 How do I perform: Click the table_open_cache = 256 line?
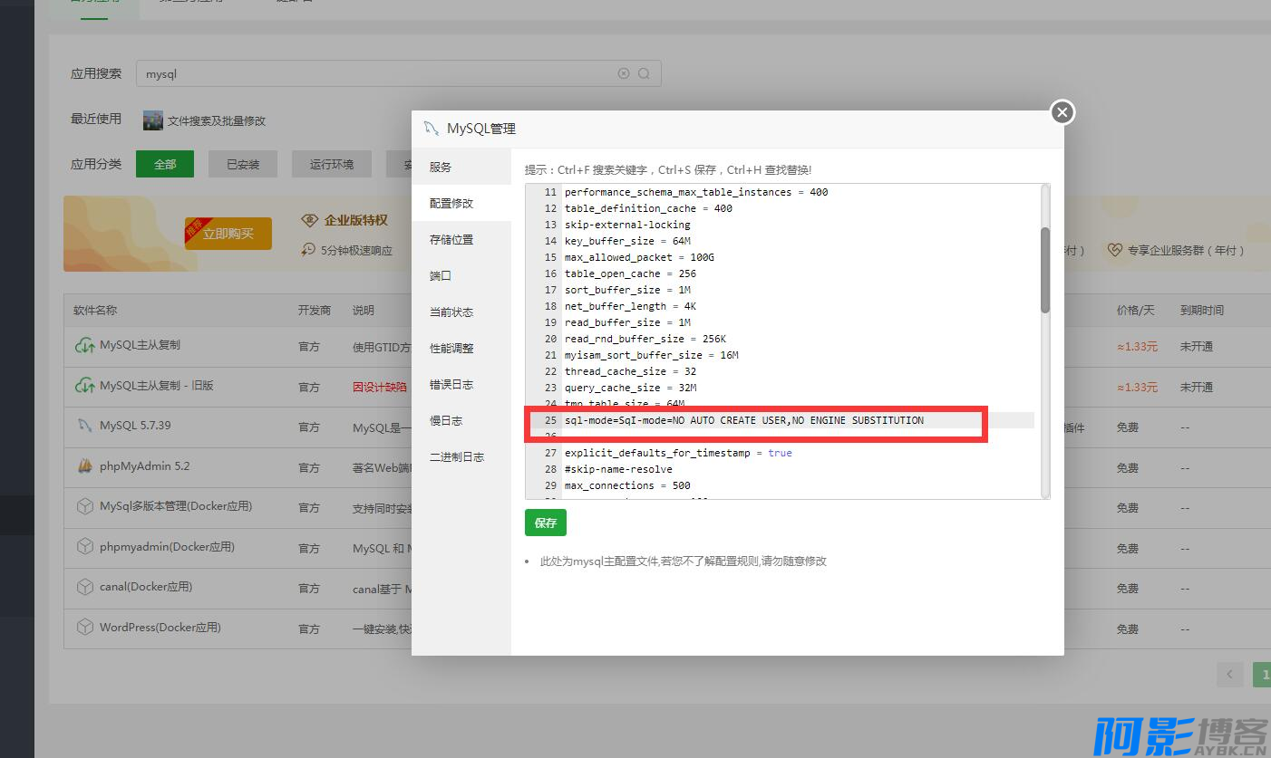630,273
